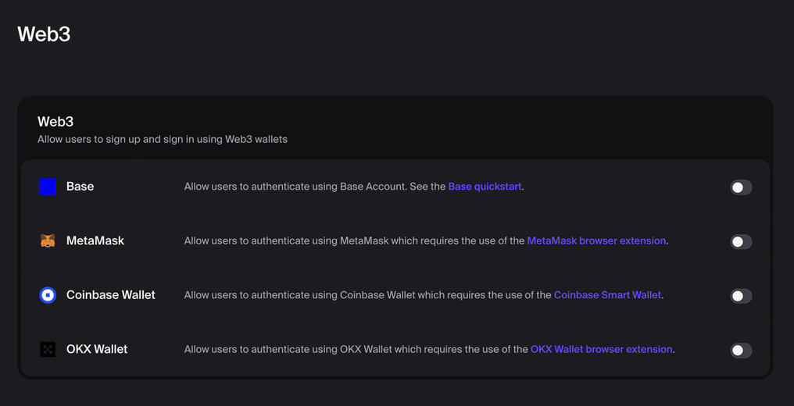
Task: Open the OKX Wallet browser extension link
Action: click(602, 349)
